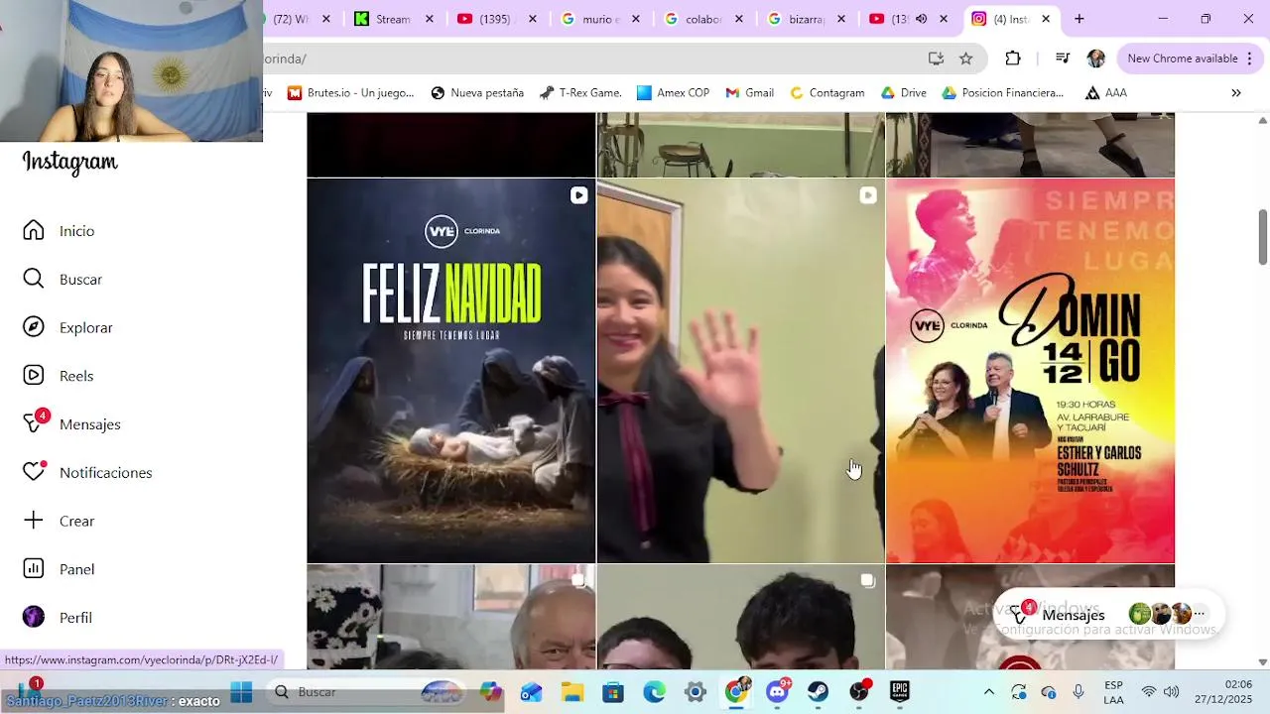The image size is (1270, 714).
Task: Open Notificaciones heart icon
Action: (x=35, y=471)
